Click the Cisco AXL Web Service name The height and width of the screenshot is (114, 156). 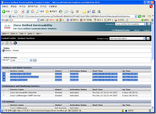[x=21, y=74]
